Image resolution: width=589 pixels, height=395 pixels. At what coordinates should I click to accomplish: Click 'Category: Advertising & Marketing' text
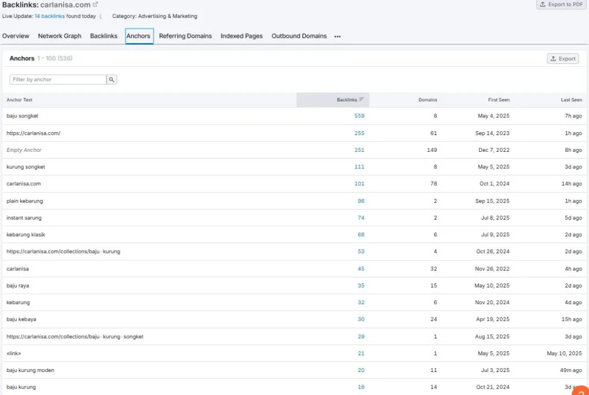click(155, 16)
